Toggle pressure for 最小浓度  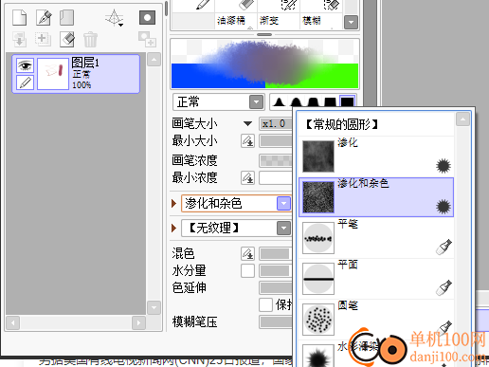tap(247, 177)
